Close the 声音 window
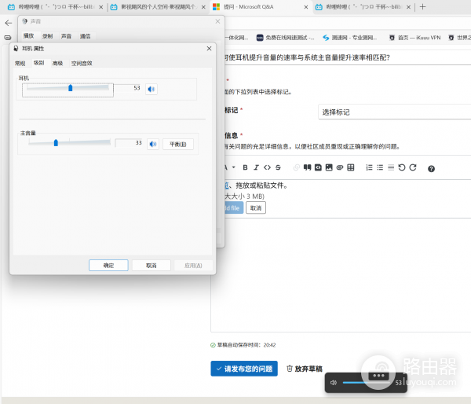The width and height of the screenshot is (471, 404). click(x=217, y=21)
